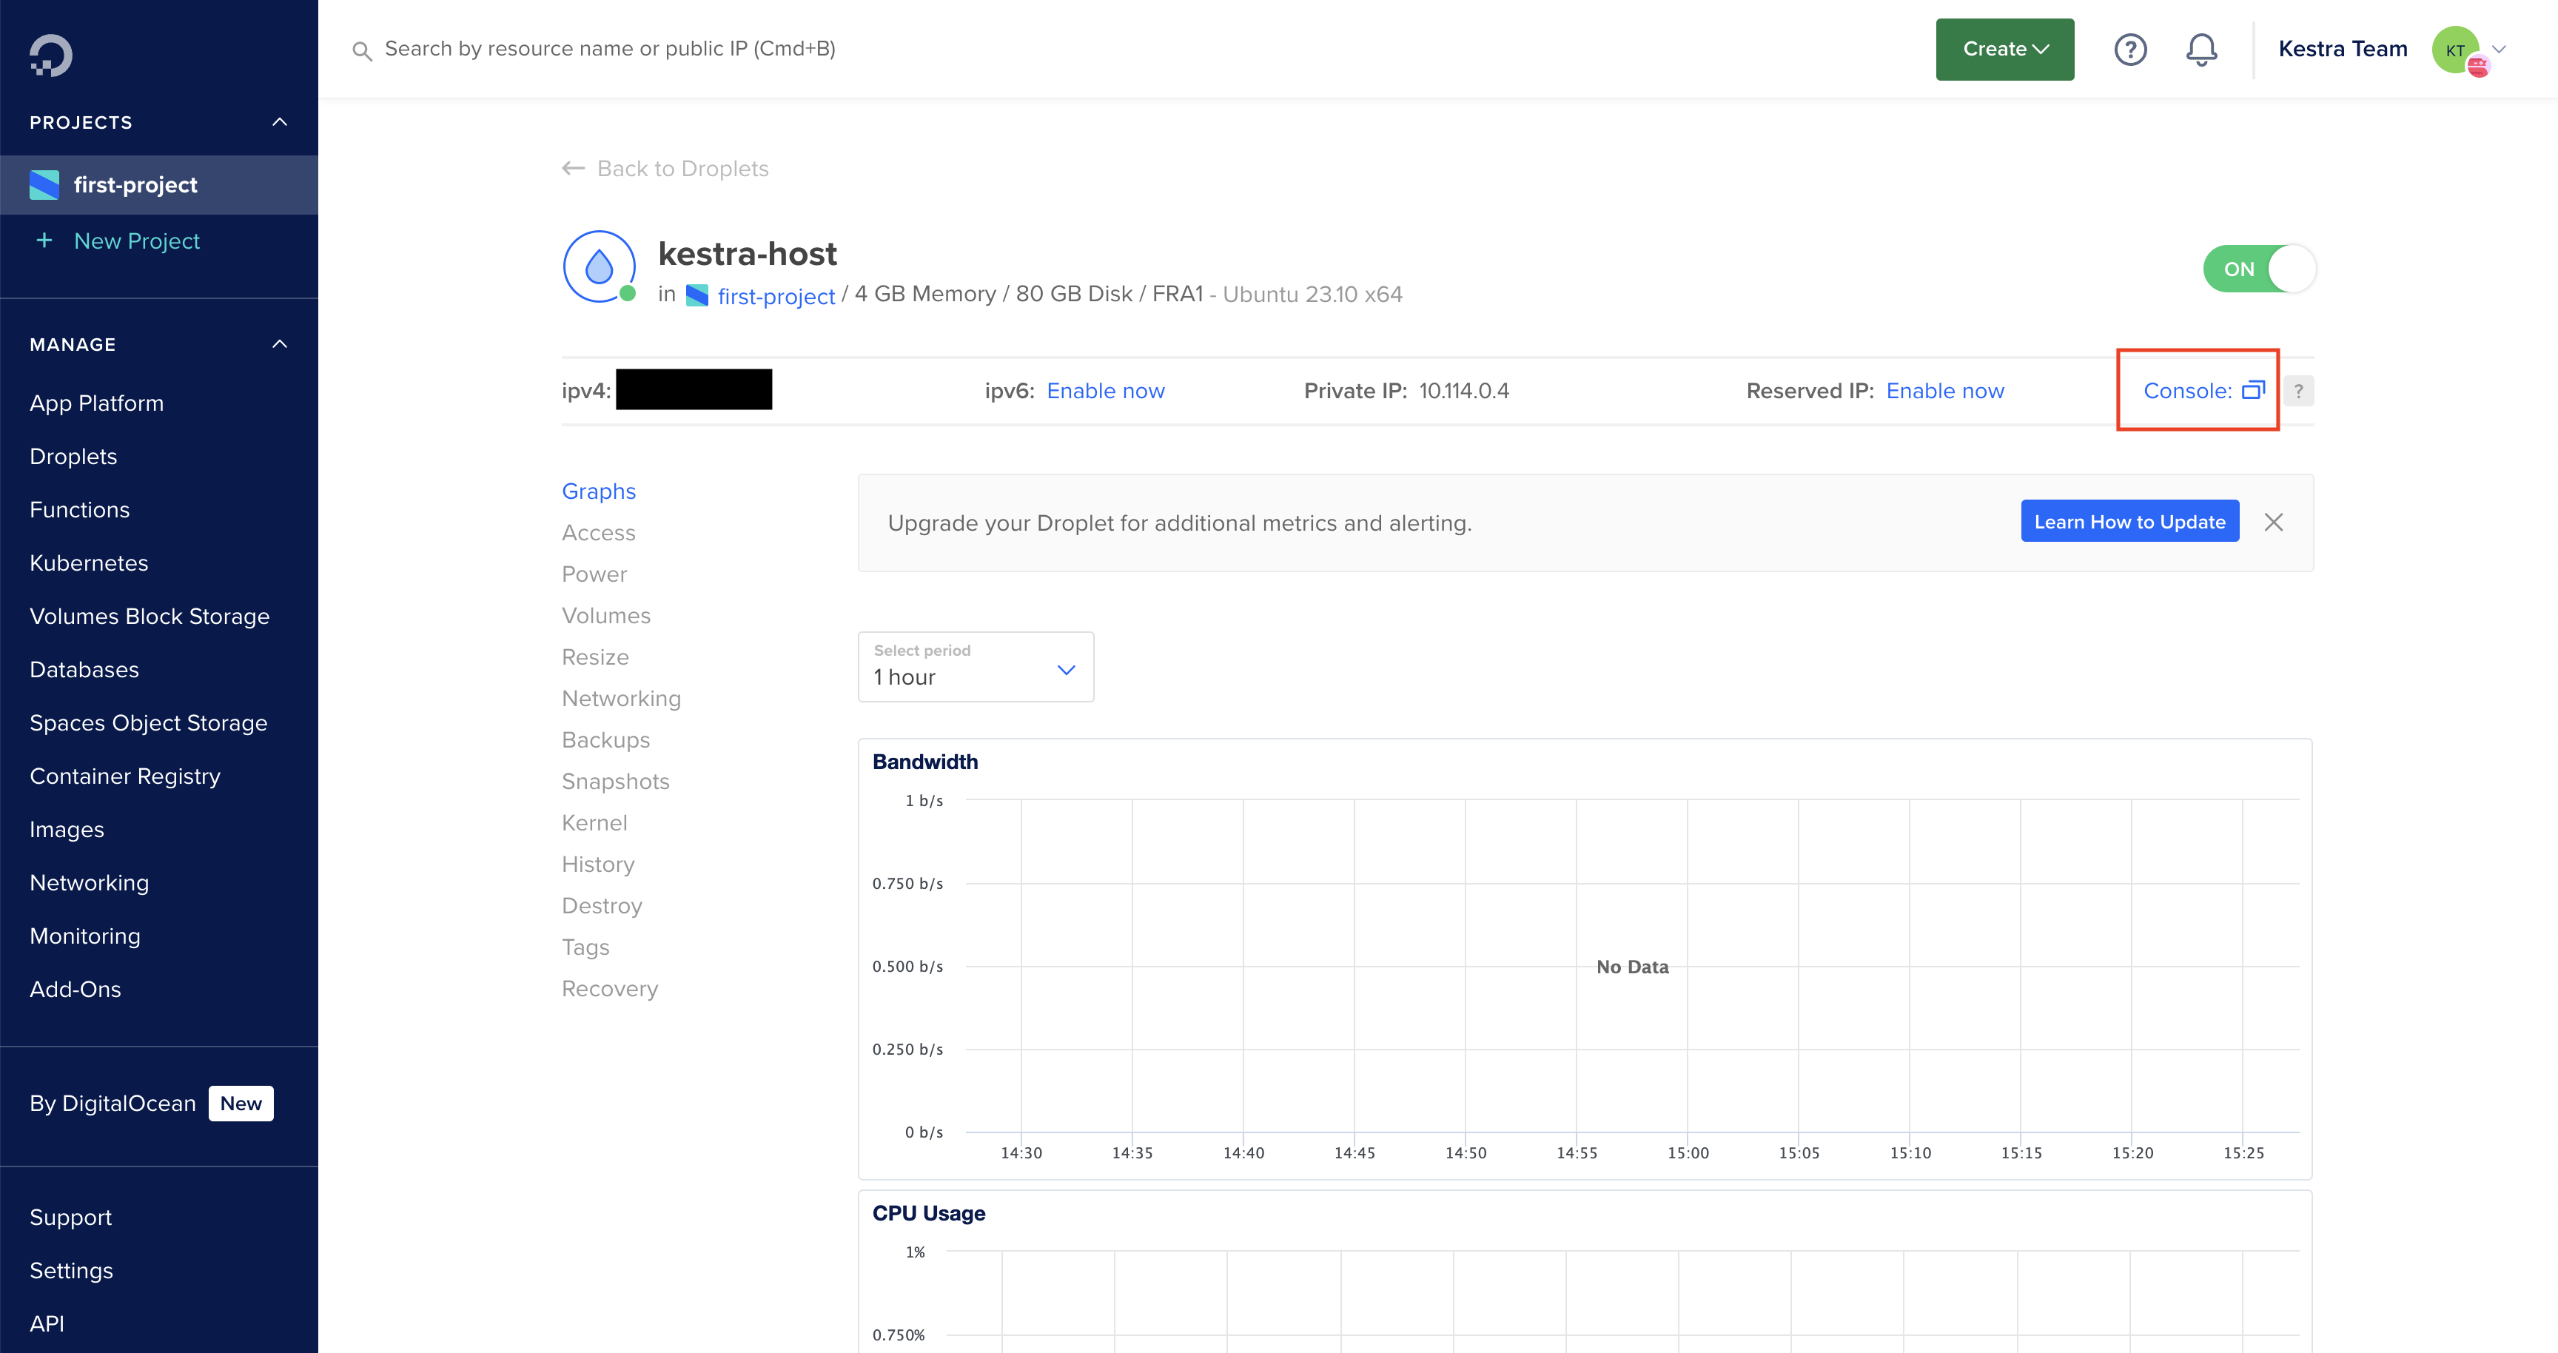Open the Networking droplet tab
The height and width of the screenshot is (1353, 2558).
pyautogui.click(x=621, y=699)
